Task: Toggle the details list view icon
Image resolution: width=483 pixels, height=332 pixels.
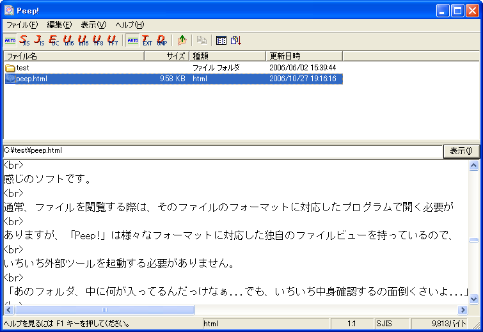Action: 221,40
